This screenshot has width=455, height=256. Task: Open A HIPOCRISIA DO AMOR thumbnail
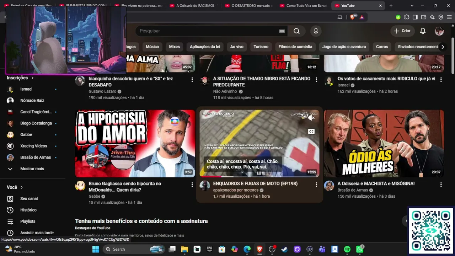pyautogui.click(x=135, y=143)
